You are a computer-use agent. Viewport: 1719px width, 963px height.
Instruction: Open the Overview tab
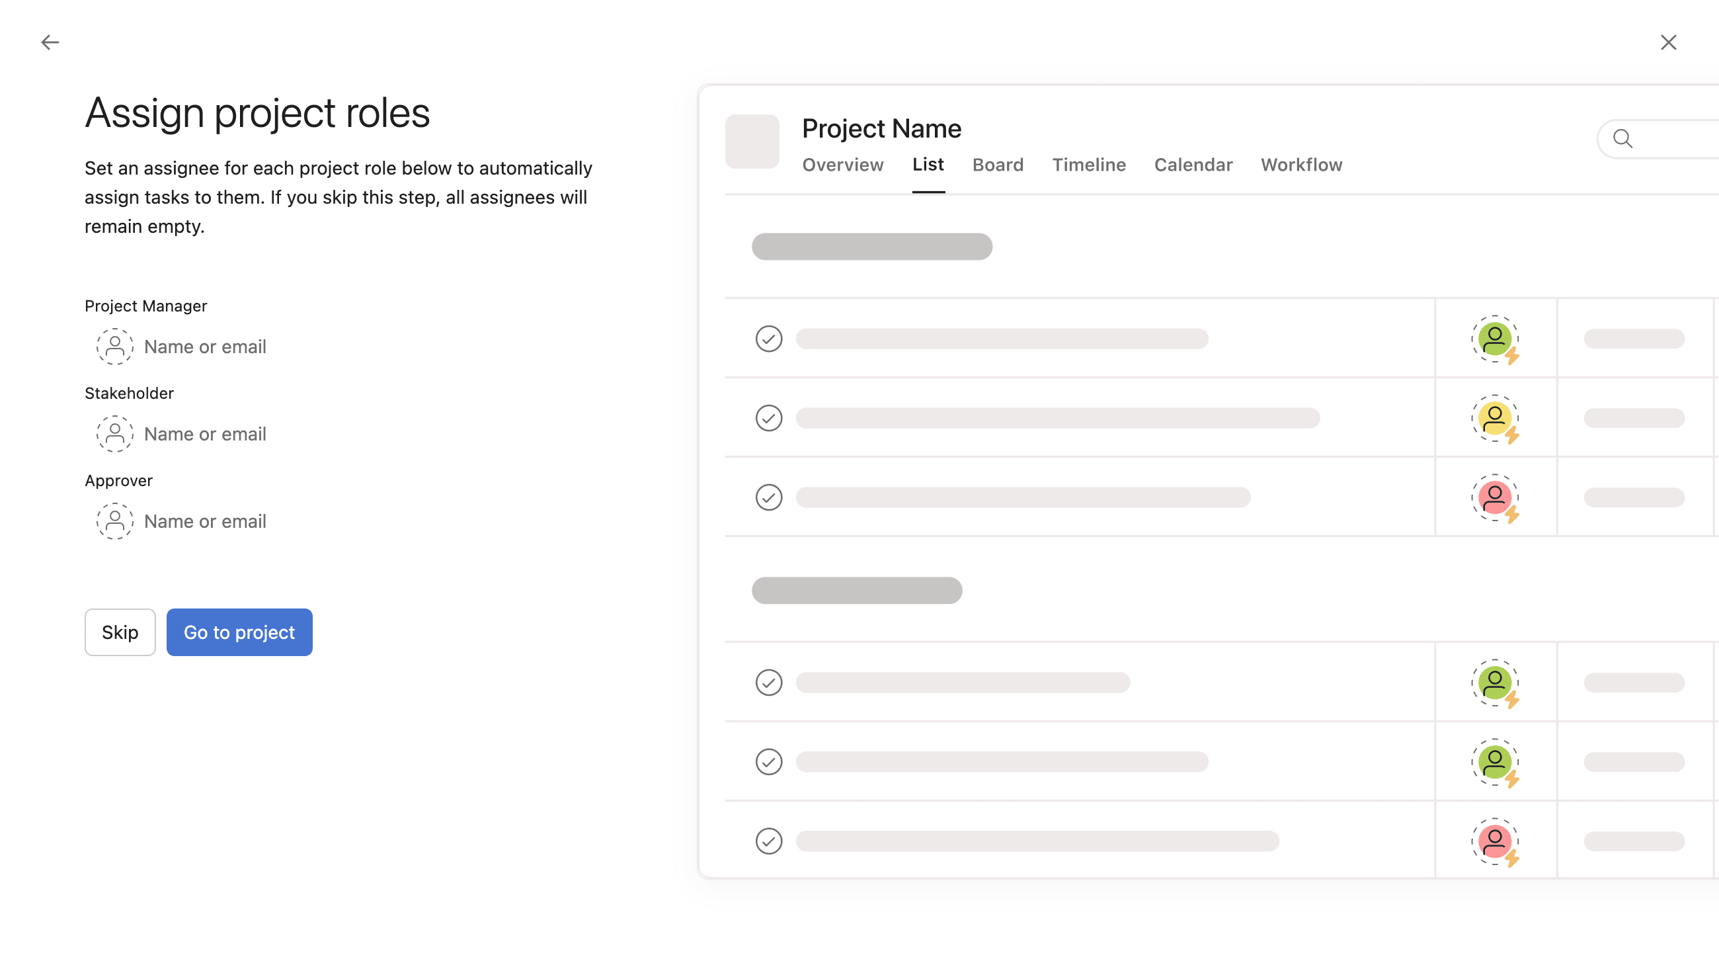click(x=843, y=165)
